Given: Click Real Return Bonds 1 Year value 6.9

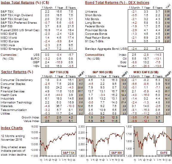Looking at the screenshot, I should (146, 38).
